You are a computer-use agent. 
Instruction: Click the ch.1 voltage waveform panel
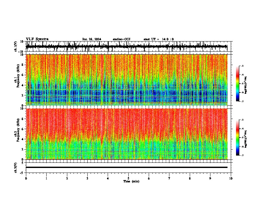128,46
